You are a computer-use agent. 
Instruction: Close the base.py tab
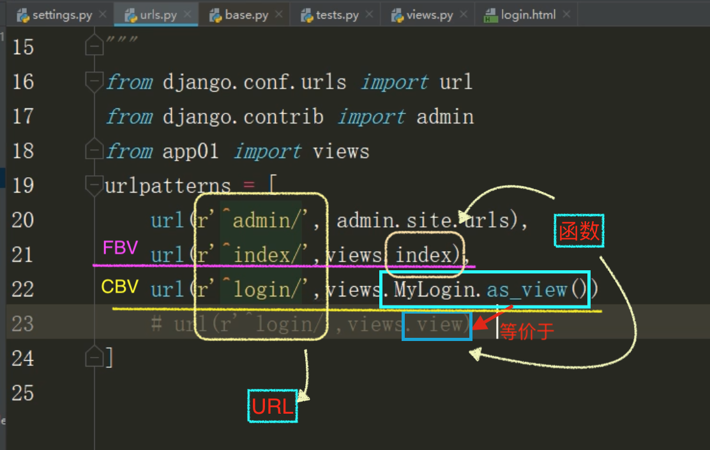tap(279, 15)
